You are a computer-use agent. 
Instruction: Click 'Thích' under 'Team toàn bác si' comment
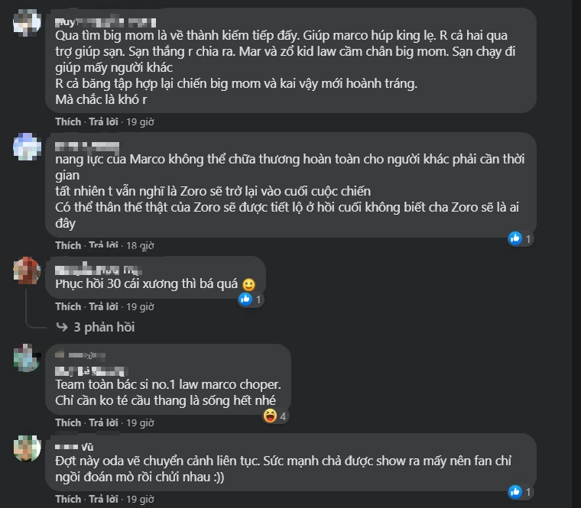tap(68, 422)
